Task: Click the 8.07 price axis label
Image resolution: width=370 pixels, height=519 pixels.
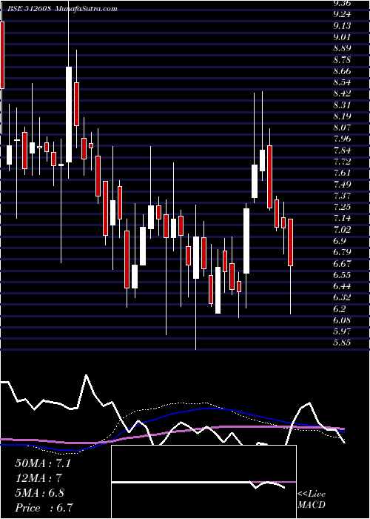Action: 342,128
